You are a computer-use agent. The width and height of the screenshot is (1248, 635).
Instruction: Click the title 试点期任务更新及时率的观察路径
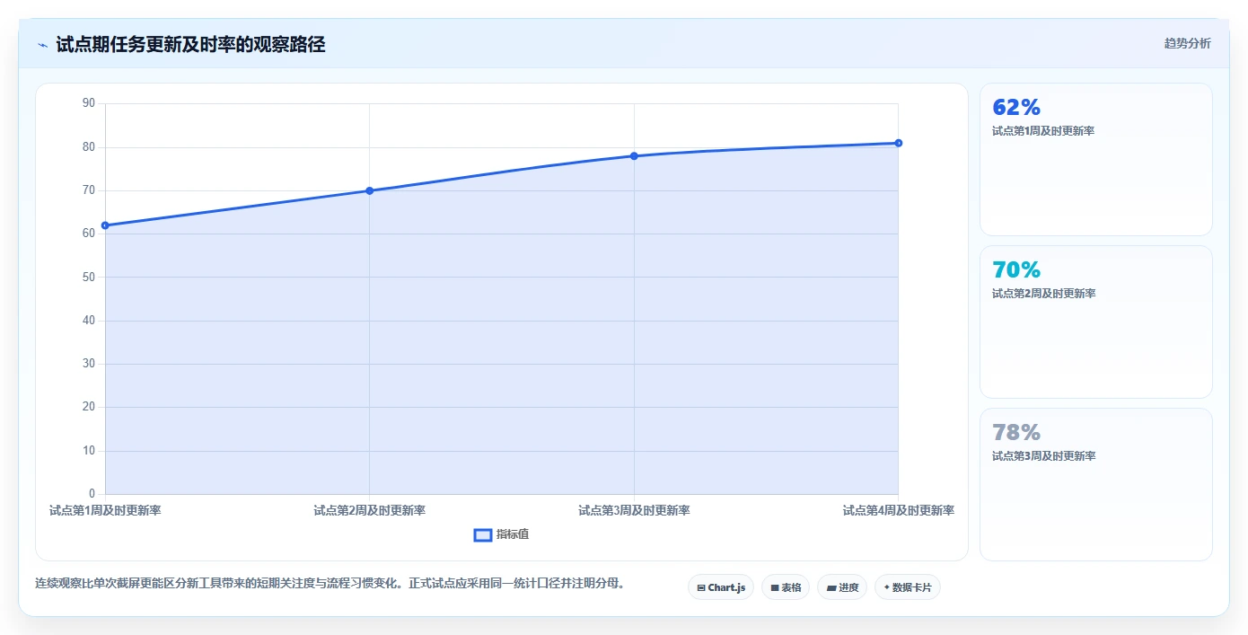click(x=190, y=44)
